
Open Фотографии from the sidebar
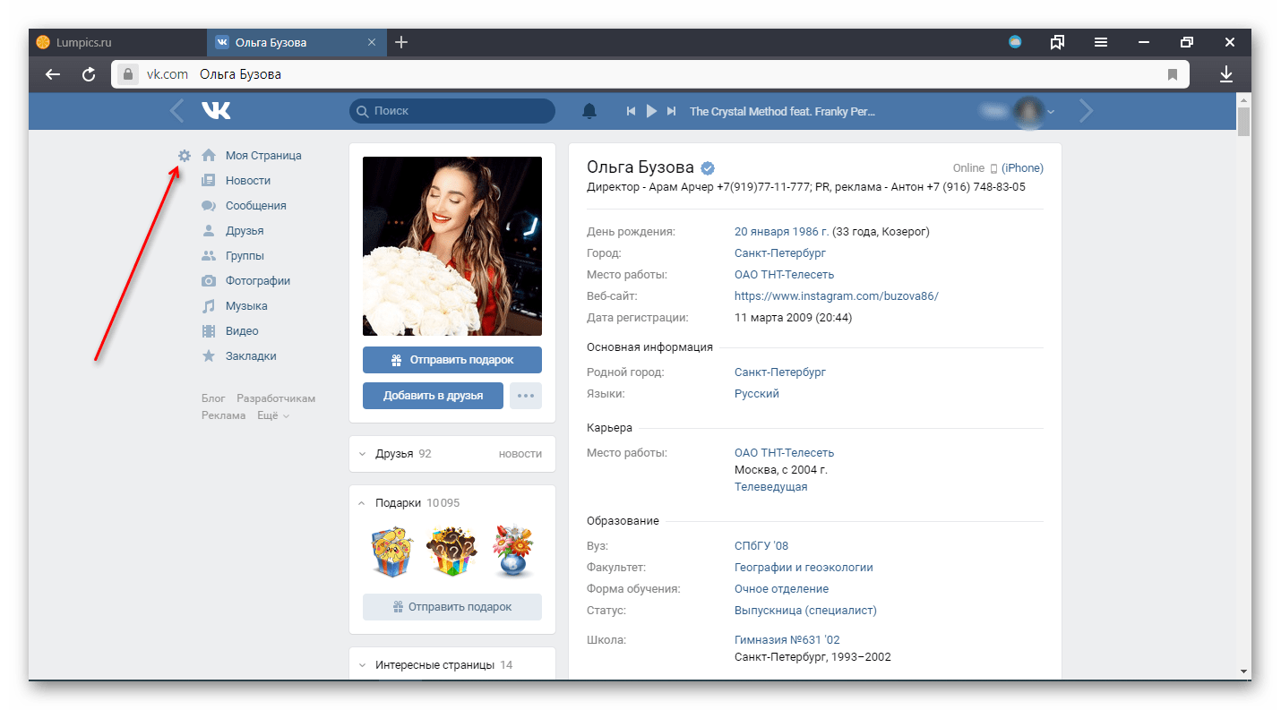click(x=258, y=280)
